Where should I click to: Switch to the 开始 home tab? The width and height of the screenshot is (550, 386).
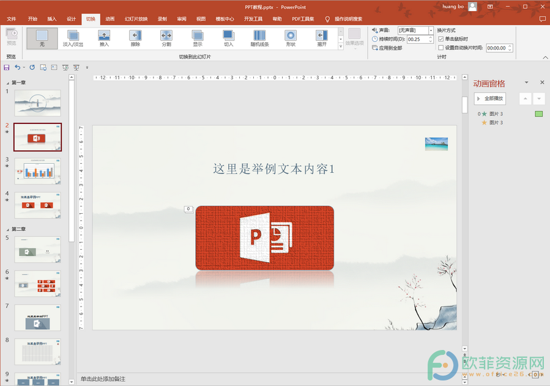tap(32, 19)
